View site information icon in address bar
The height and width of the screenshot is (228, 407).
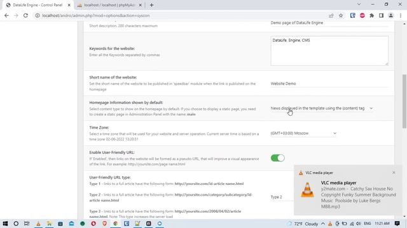point(38,15)
